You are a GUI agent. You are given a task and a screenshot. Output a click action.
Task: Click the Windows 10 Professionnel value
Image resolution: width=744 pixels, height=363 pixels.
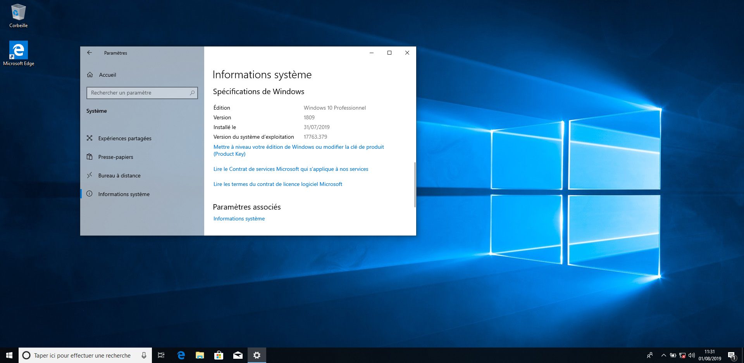335,108
